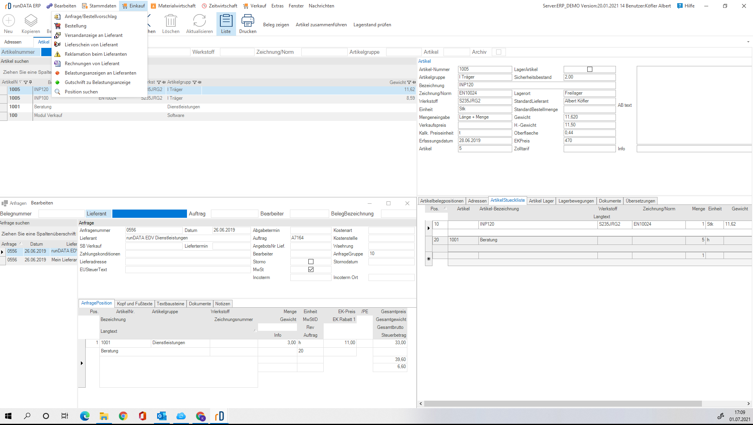Choose Bestellung from the Einkauf menu
This screenshot has height=425, width=753.
75,26
